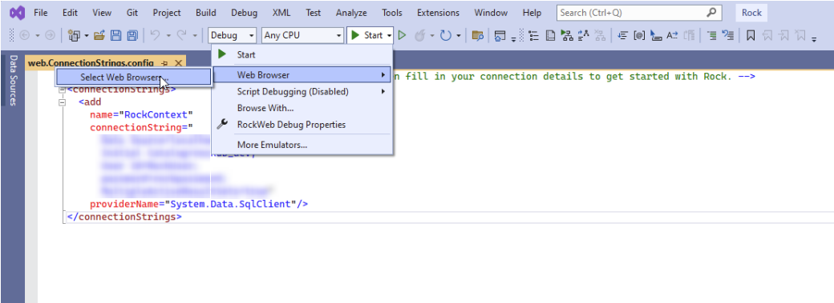Select Script Debugging (Disabled) menu item
This screenshot has height=303, width=834.
[x=302, y=91]
